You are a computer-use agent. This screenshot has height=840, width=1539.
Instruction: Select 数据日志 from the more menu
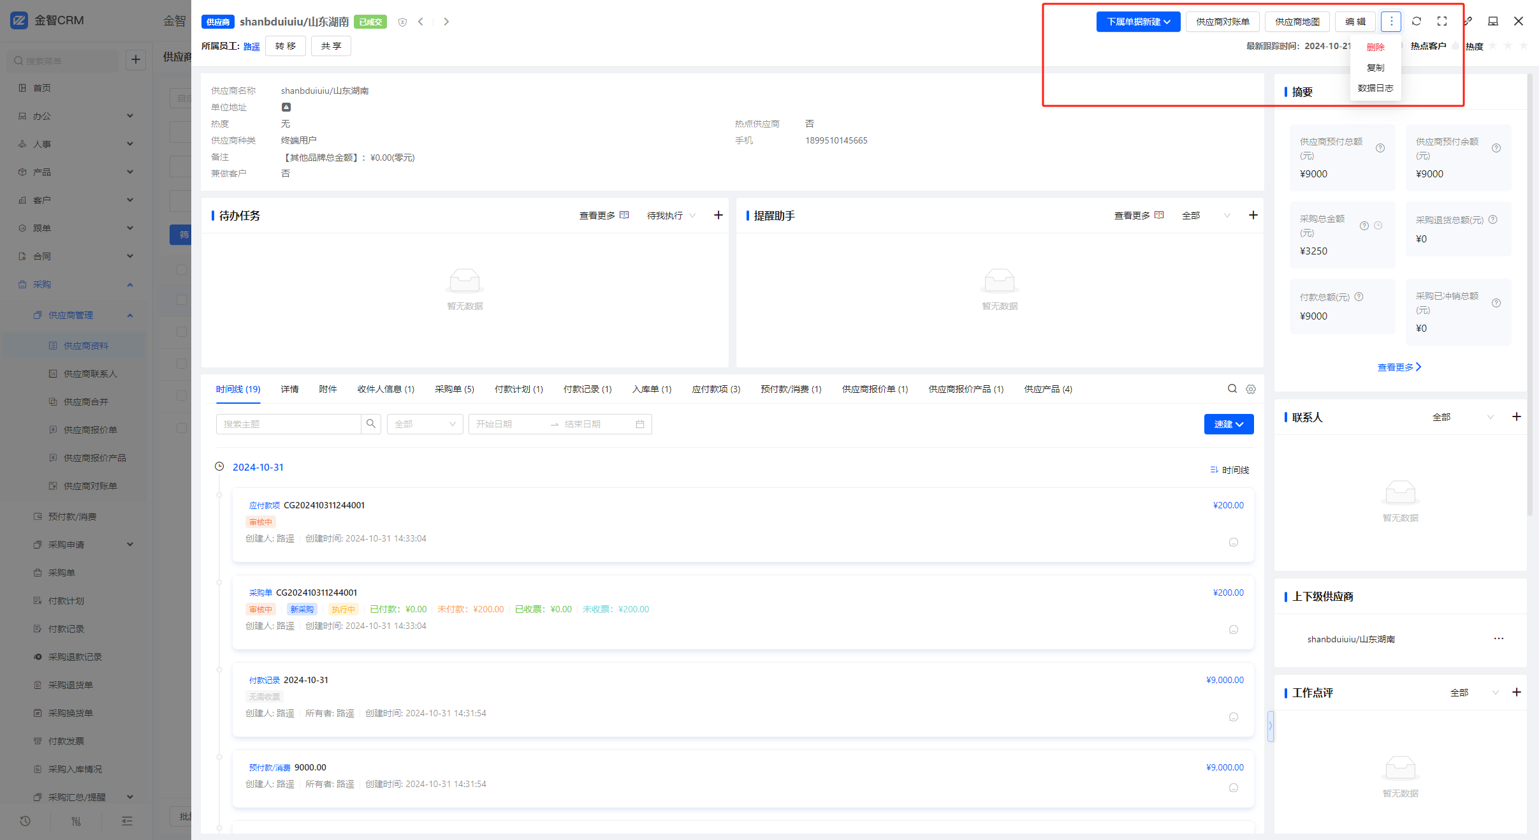[x=1375, y=88]
